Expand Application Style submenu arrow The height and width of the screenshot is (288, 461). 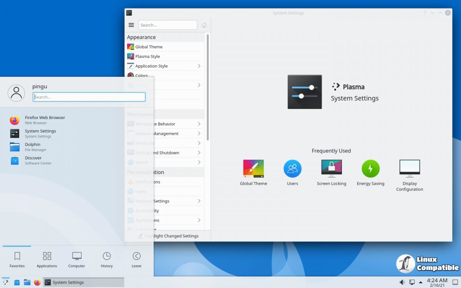pos(199,66)
